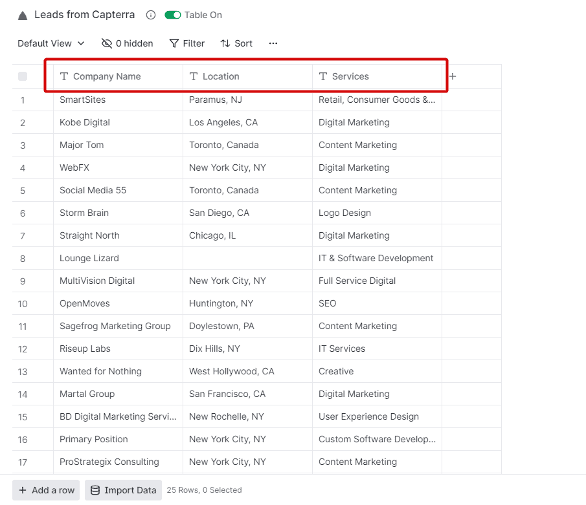Select the BD Digital Marketing Servi... cell

pyautogui.click(x=118, y=416)
